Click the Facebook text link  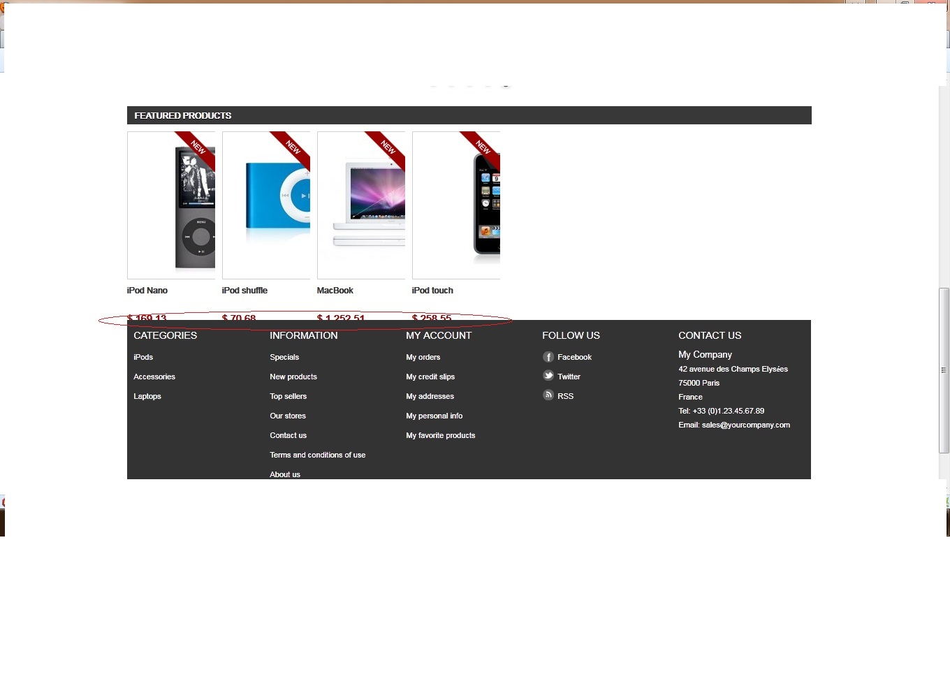point(575,357)
